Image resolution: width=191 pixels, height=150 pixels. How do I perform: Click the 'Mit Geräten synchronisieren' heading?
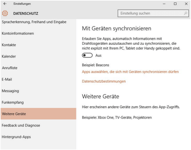click(116, 29)
